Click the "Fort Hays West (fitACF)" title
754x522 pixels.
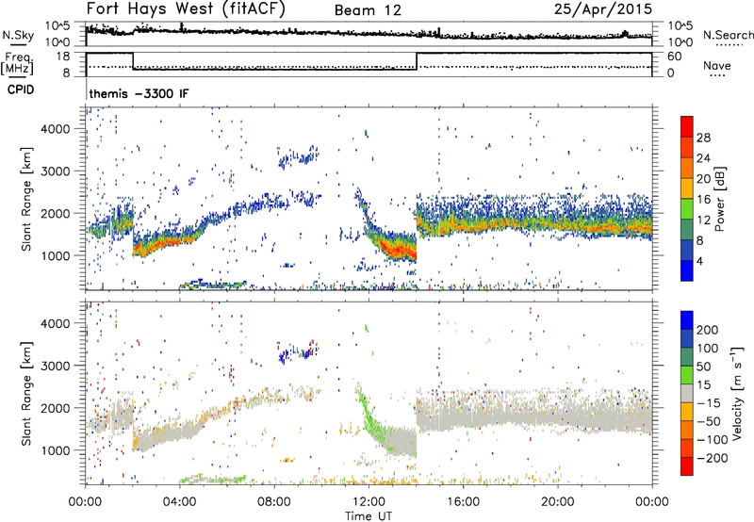click(x=186, y=8)
